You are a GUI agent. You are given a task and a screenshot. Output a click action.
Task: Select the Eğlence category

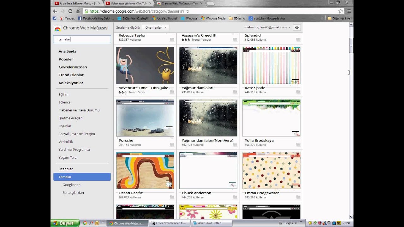coord(64,102)
